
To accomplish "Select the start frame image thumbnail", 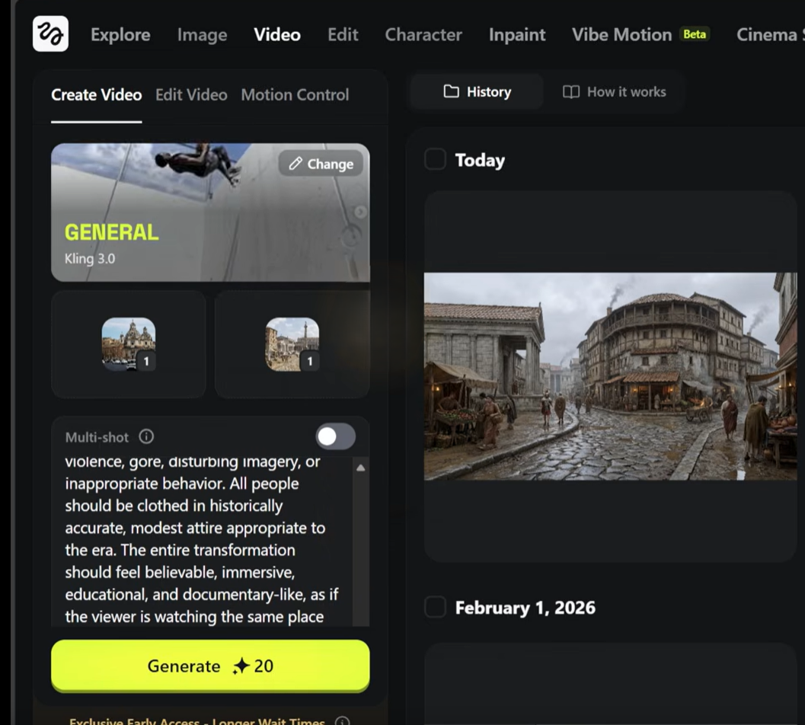I will click(x=128, y=344).
